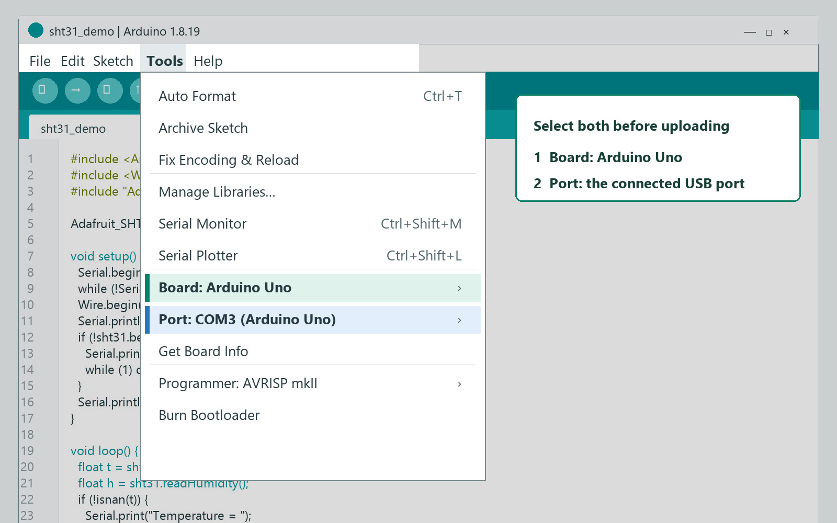Click the 'if (!isnan(t)) {' code line
This screenshot has height=523, width=837.
113,499
